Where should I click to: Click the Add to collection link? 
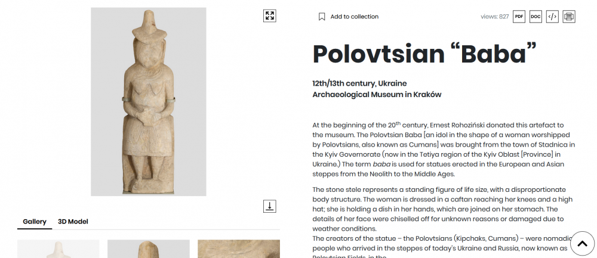(354, 17)
